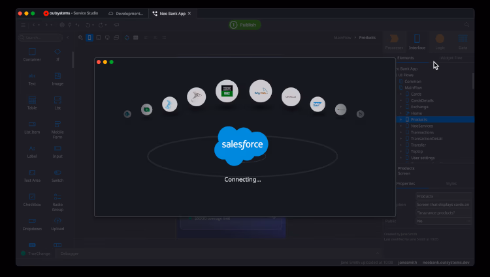490x277 pixels.
Task: Select the Image widget
Action: pos(57,79)
